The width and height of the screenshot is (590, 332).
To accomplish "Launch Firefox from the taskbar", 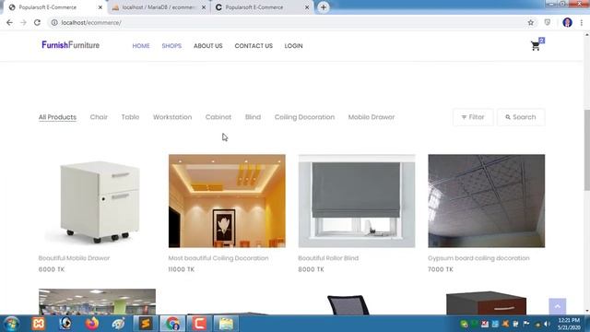I will coord(92,324).
